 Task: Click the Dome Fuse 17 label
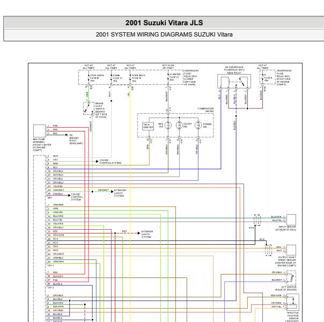(117, 78)
